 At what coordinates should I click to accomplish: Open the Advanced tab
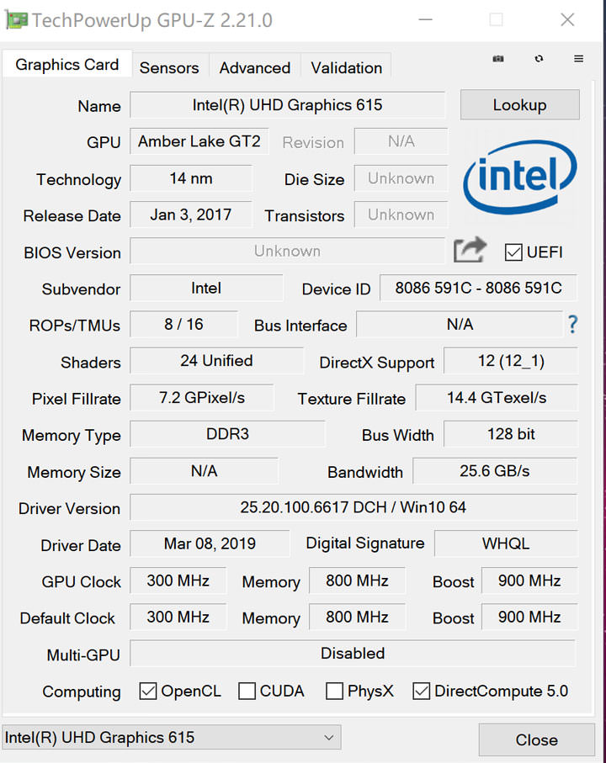[254, 67]
